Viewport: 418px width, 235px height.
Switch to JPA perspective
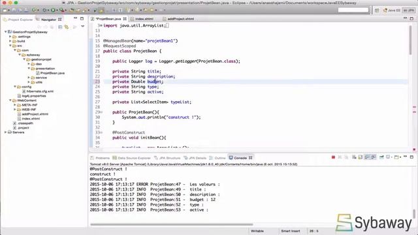[x=409, y=10]
